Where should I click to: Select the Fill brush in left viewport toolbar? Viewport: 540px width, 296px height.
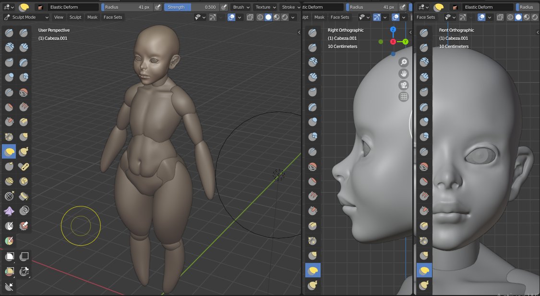click(24, 107)
